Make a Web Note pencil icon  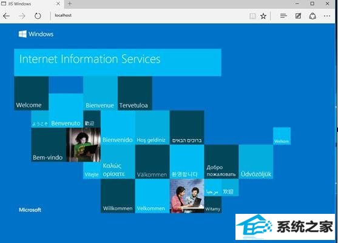(x=298, y=16)
